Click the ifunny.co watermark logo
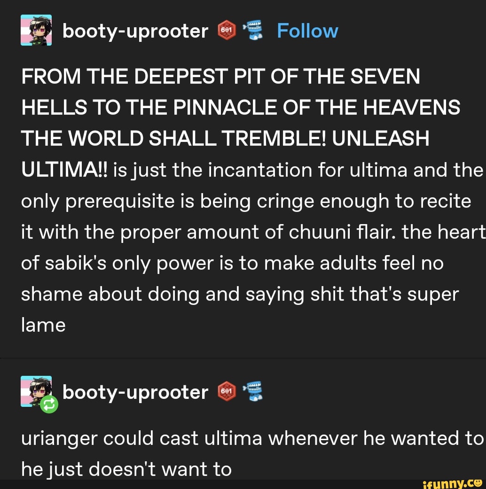The width and height of the screenshot is (486, 489). pos(454,483)
